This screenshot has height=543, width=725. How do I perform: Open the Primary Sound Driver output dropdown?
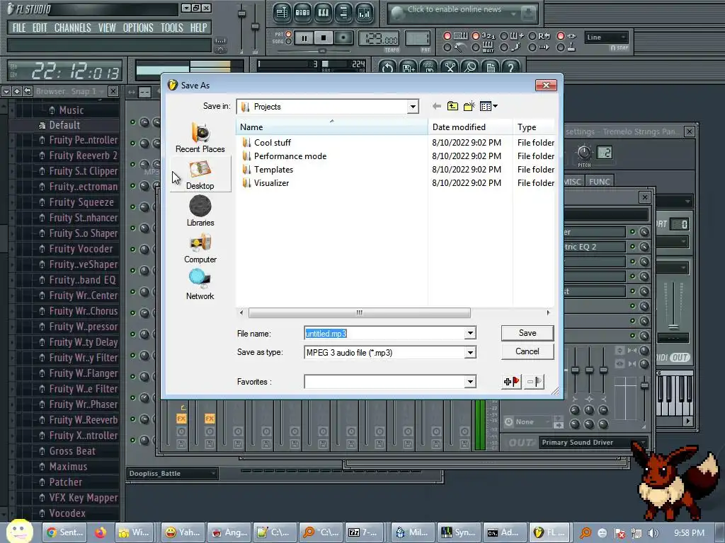click(x=593, y=443)
